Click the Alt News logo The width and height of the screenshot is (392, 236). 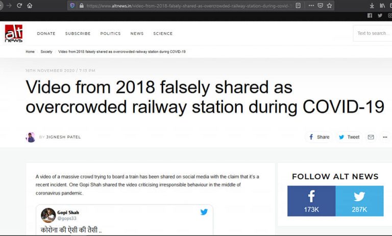click(x=14, y=33)
